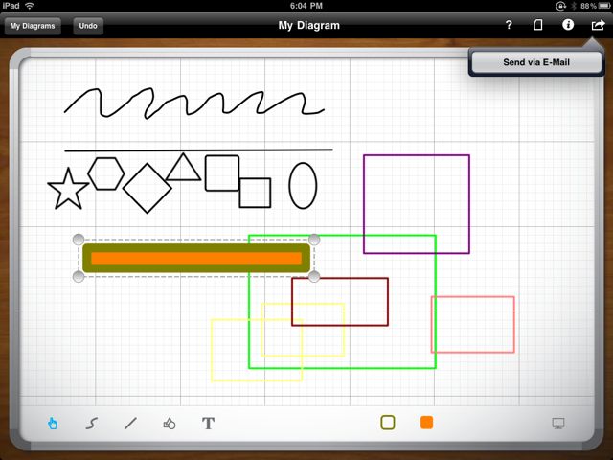613x460 pixels.
Task: Select the black ellipse shape
Action: click(x=303, y=185)
